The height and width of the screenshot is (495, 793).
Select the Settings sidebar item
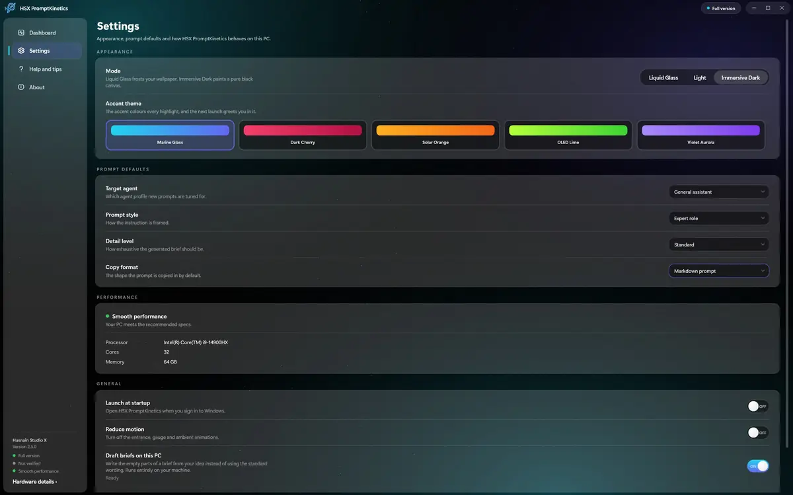pos(46,51)
